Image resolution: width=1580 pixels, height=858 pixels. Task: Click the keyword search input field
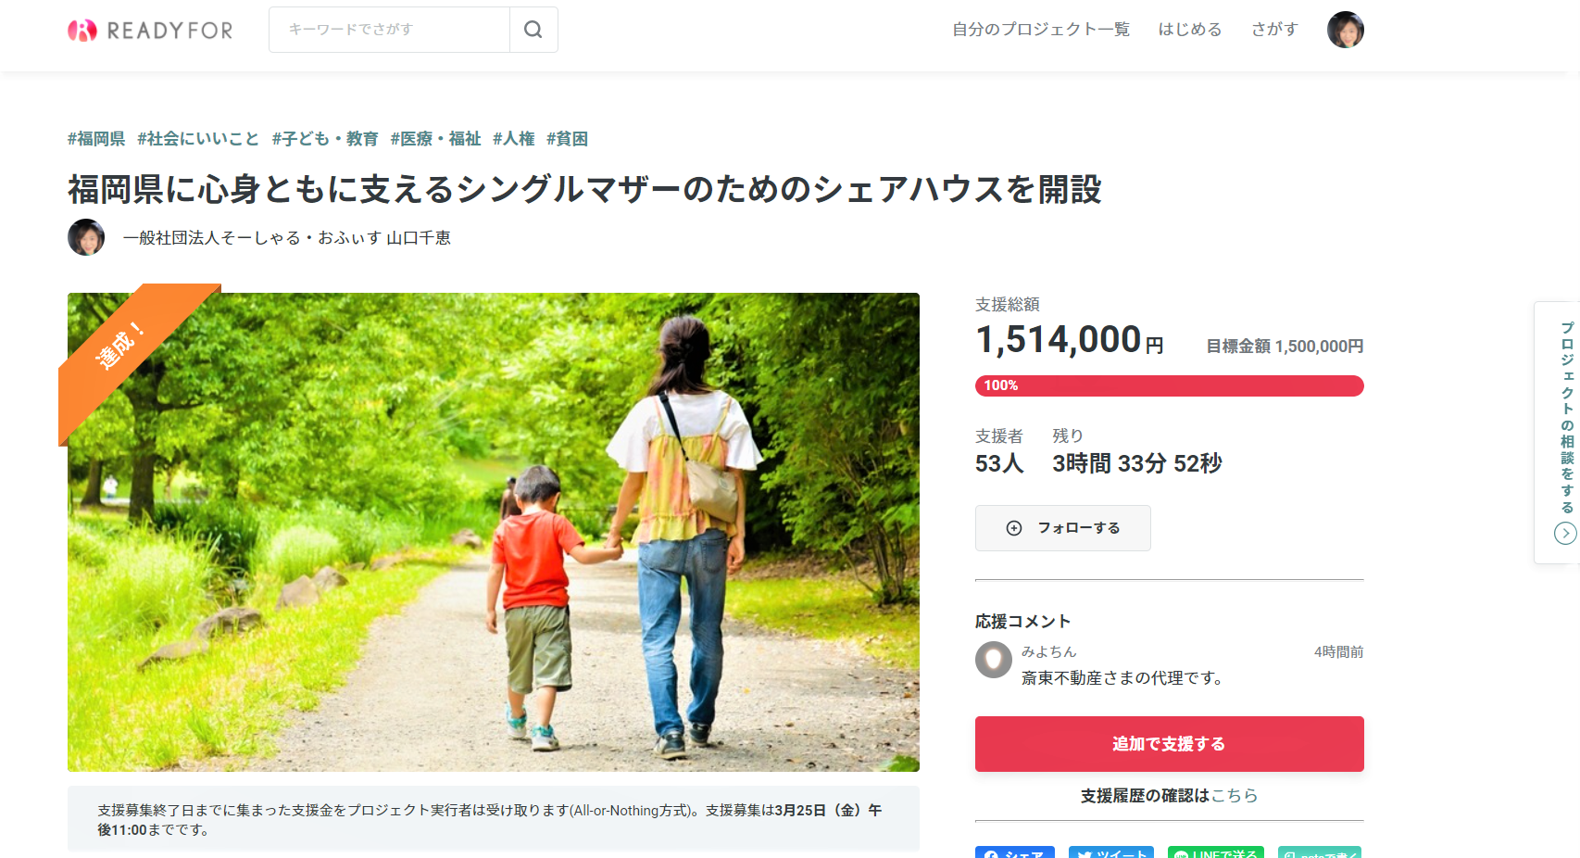tap(389, 30)
